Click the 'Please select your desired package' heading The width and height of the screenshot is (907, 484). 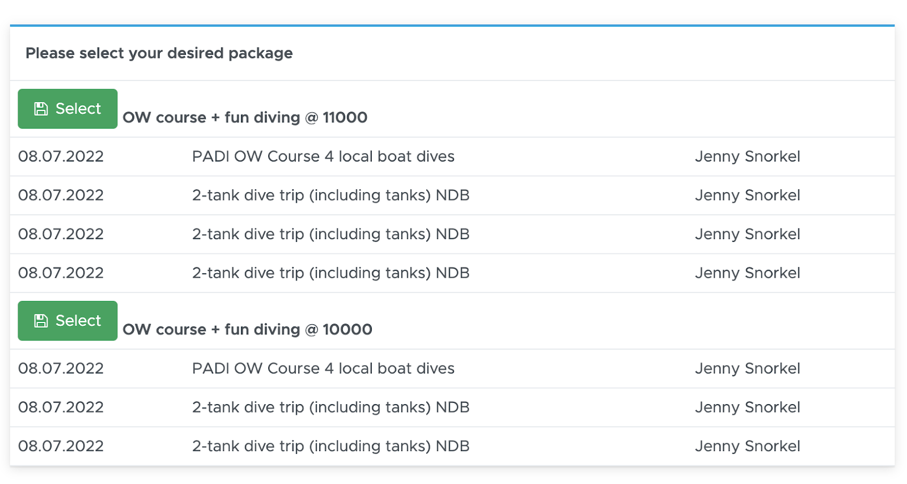[159, 53]
